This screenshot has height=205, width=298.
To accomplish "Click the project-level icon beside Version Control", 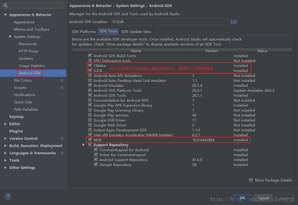I will coord(62,139).
